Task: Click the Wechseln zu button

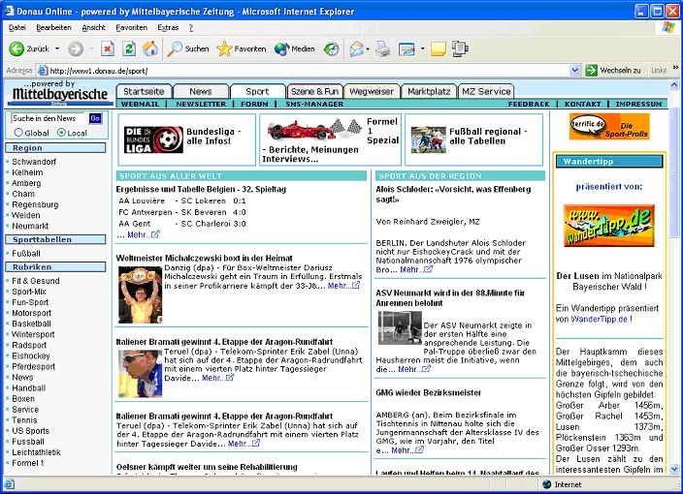Action: tap(613, 71)
